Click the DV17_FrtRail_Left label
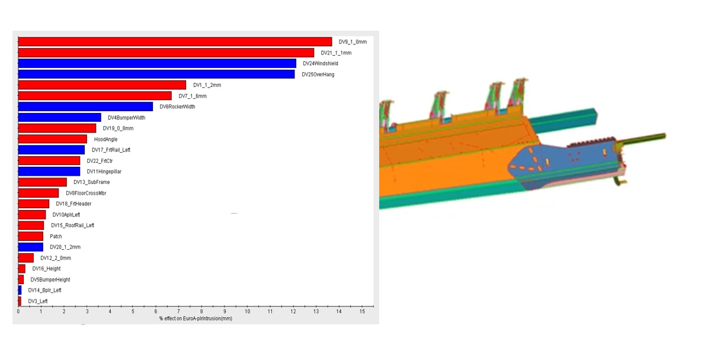 [111, 150]
